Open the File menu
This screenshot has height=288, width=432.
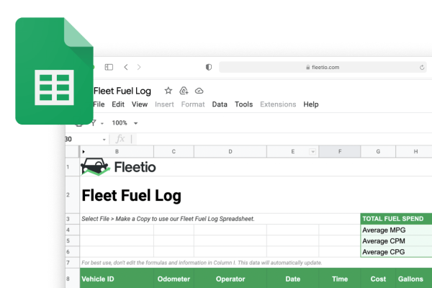[x=99, y=104]
